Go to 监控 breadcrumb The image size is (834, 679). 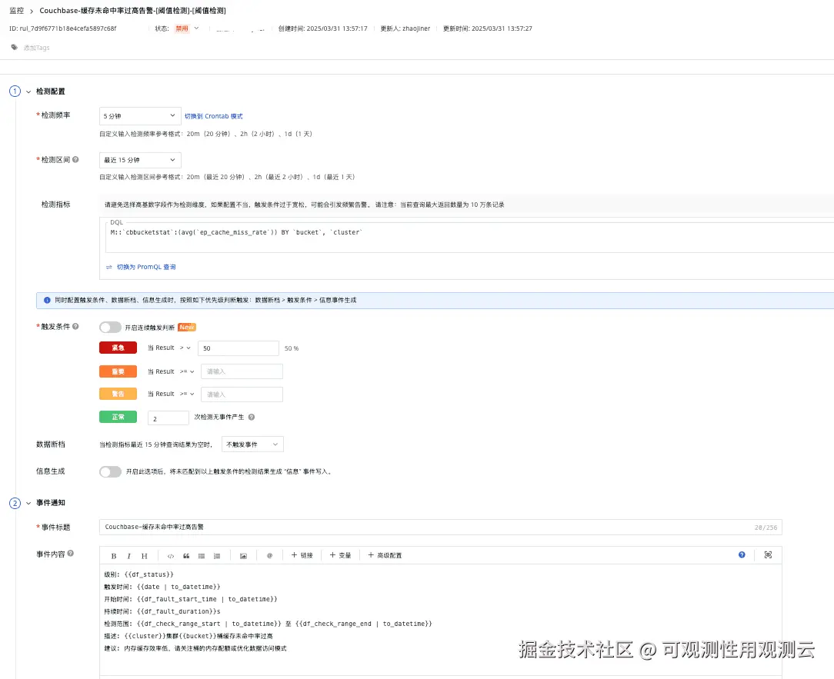(16, 11)
